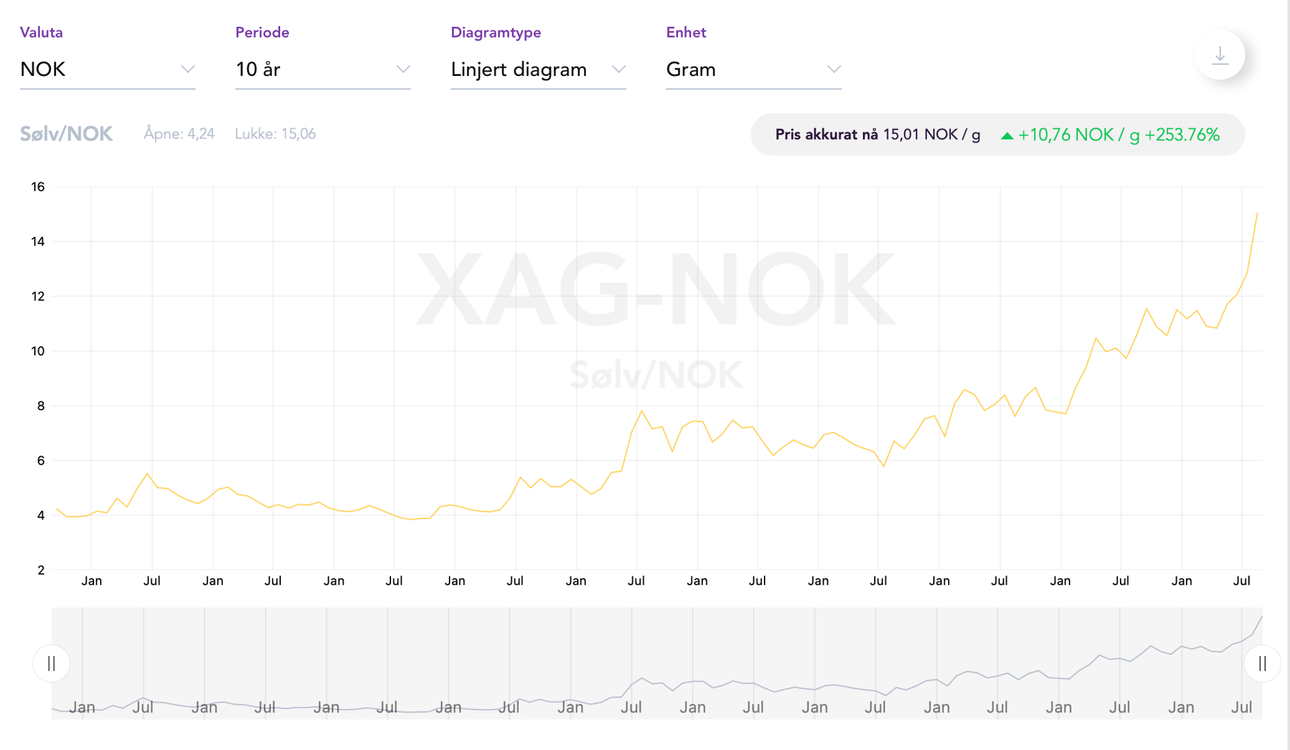1290x750 pixels.
Task: Open the Linjert diagram chart type dropdown
Action: [537, 69]
